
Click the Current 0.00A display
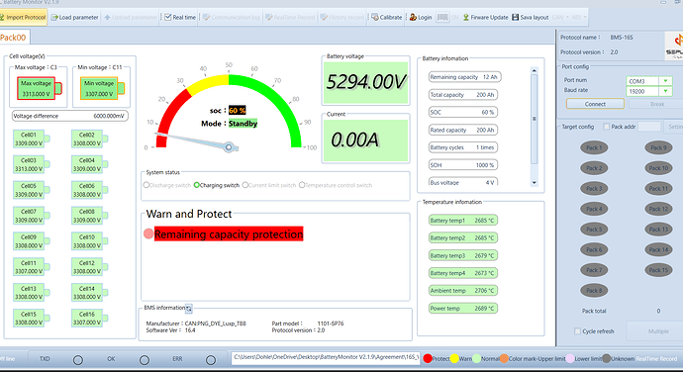pyautogui.click(x=366, y=140)
